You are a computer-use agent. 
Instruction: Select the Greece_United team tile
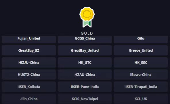(x=141, y=50)
